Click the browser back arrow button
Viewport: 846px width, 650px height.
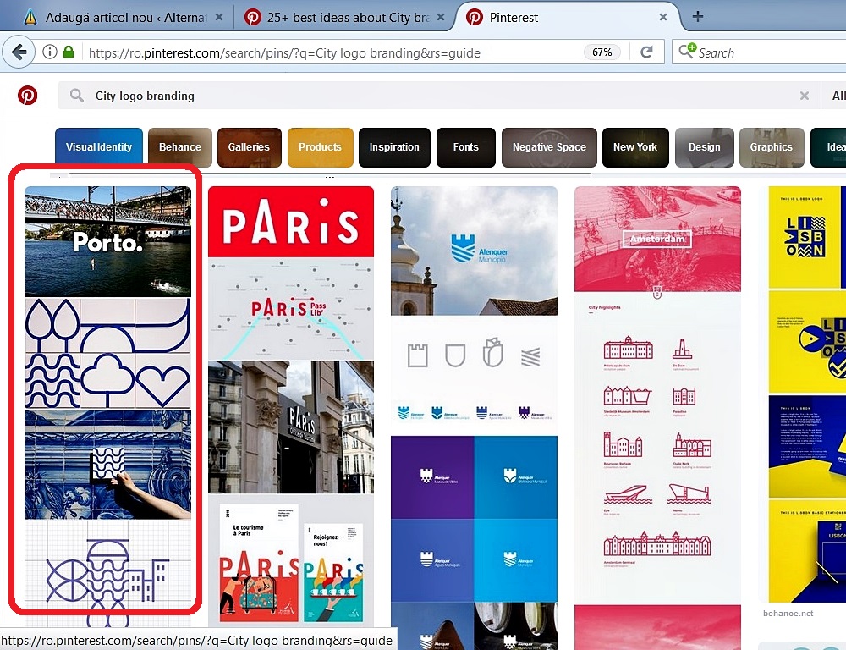pyautogui.click(x=19, y=52)
